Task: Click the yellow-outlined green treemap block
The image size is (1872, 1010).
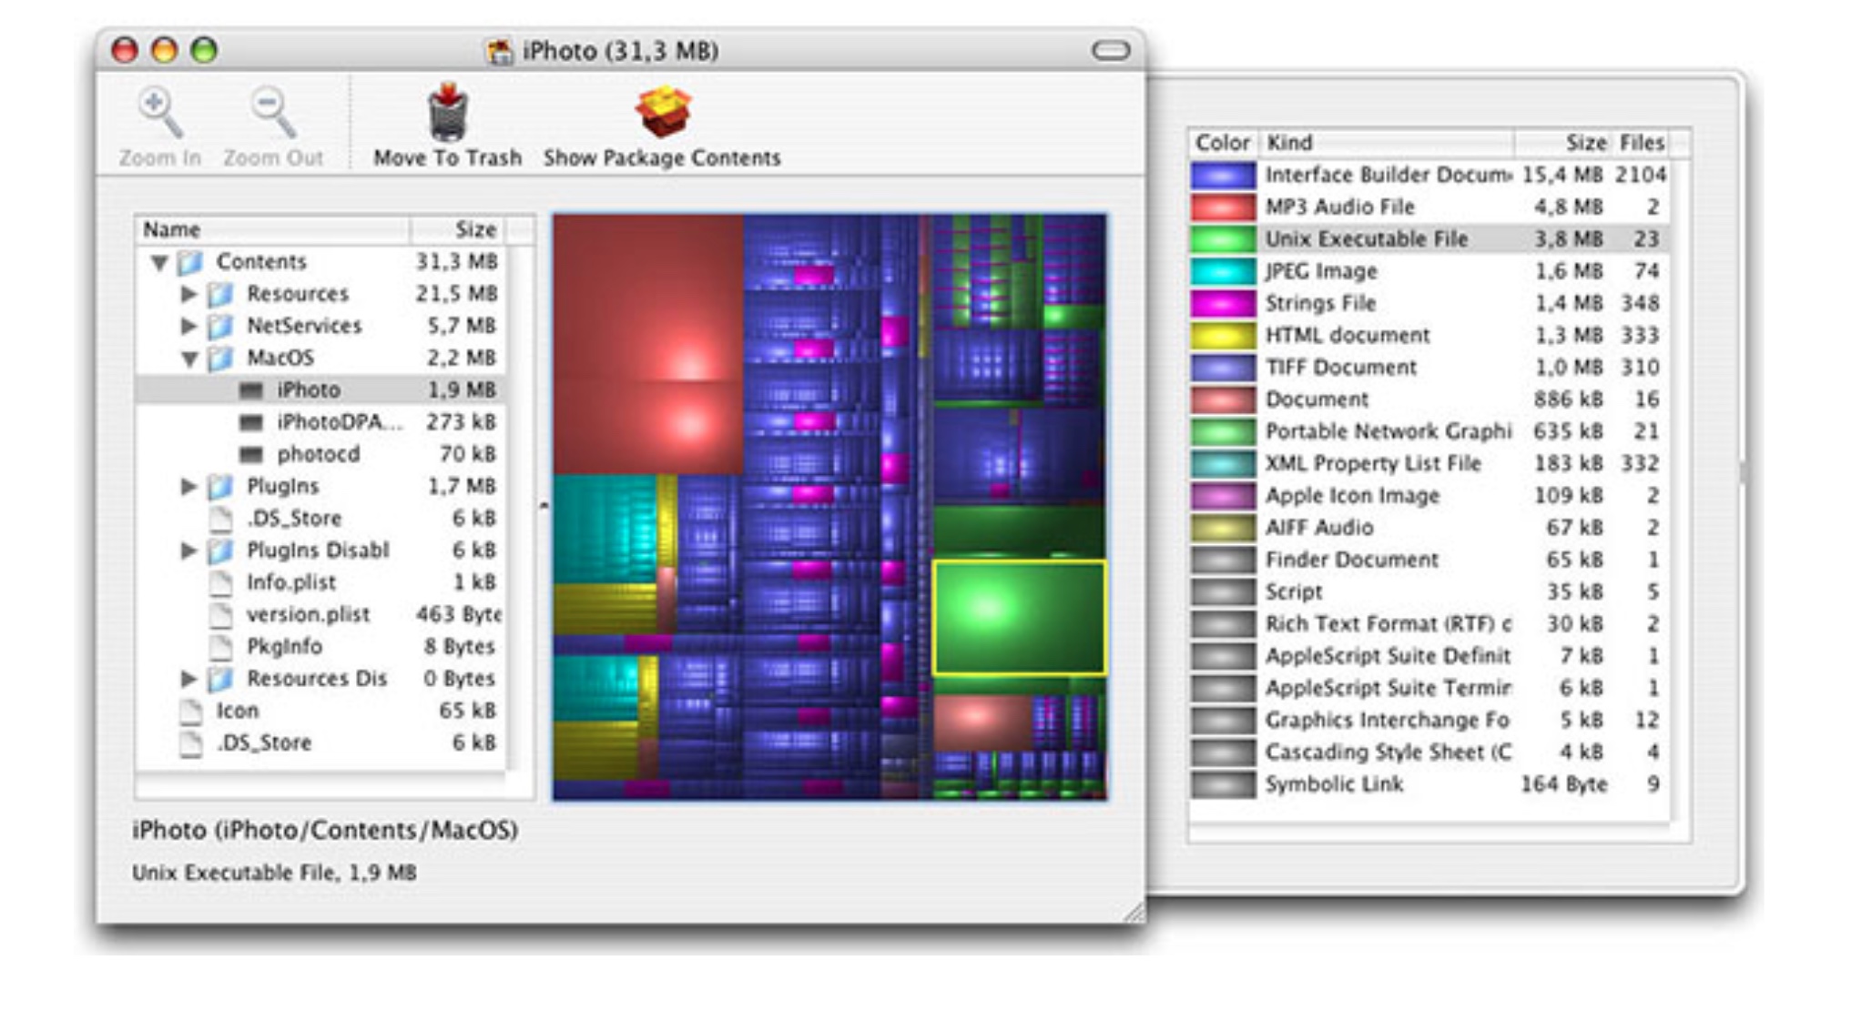Action: pos(1019,618)
